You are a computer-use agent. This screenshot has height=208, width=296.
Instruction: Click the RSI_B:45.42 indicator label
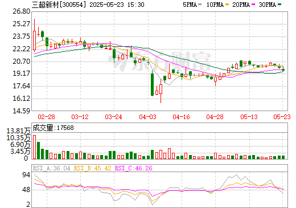[92, 168]
